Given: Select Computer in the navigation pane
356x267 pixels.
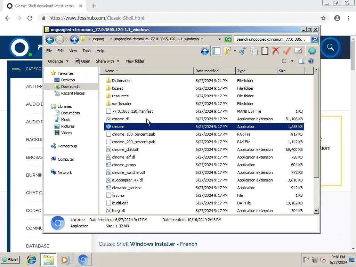Looking at the screenshot, I should tap(66, 159).
